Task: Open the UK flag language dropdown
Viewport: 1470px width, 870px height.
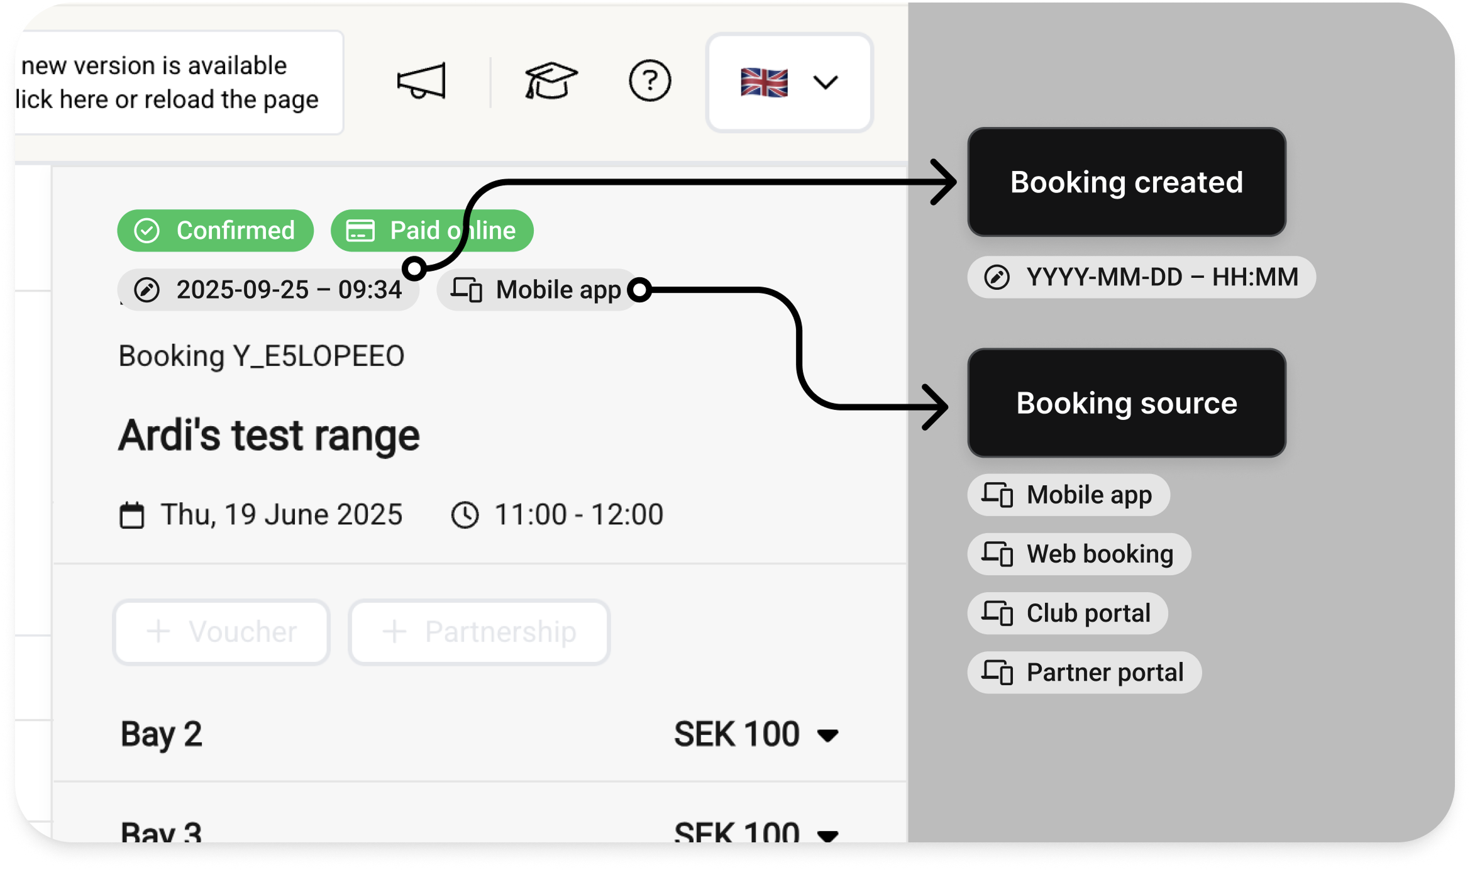Action: [x=789, y=82]
